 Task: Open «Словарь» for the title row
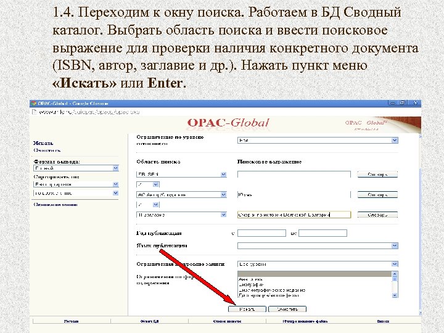[377, 215]
